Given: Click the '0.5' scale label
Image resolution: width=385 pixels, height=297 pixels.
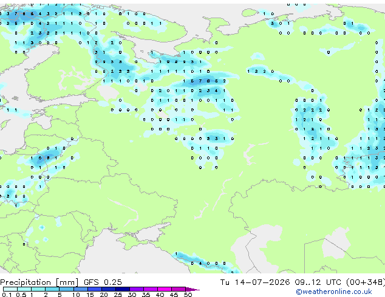Looking at the screenshot, I should pyautogui.click(x=21, y=295).
